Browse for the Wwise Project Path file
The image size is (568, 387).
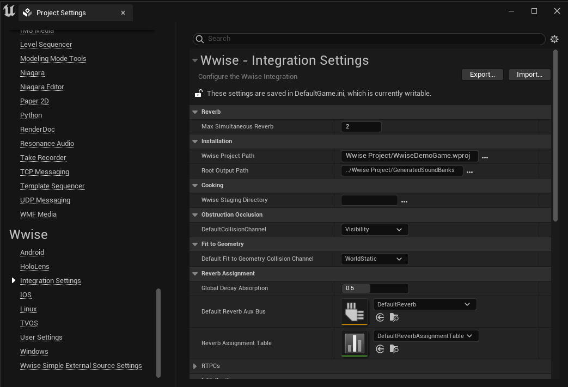[485, 157]
